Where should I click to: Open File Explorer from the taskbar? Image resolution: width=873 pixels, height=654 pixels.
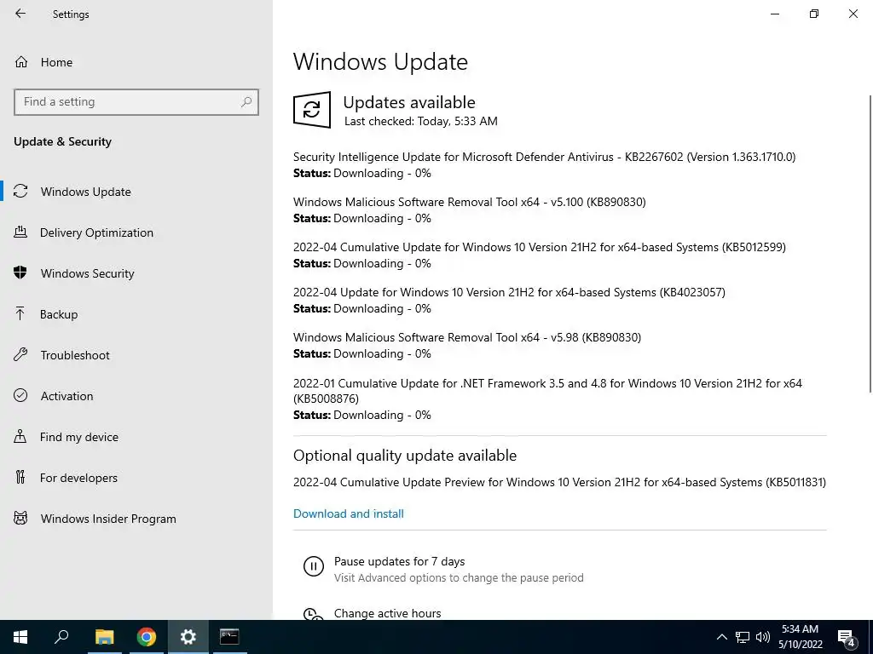[x=104, y=637]
